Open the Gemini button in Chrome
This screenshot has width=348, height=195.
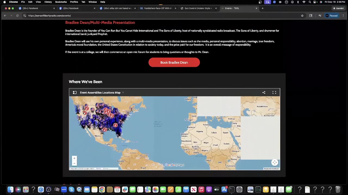pos(338,8)
